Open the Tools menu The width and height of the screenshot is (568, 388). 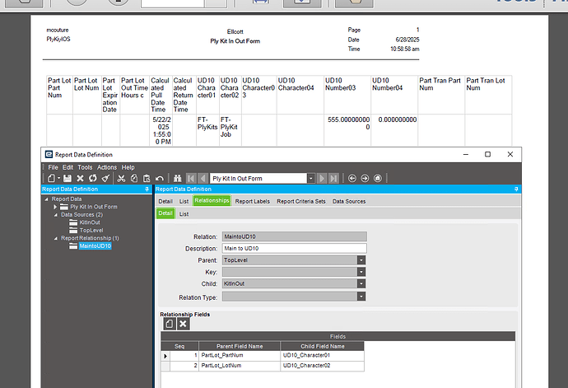tap(85, 167)
